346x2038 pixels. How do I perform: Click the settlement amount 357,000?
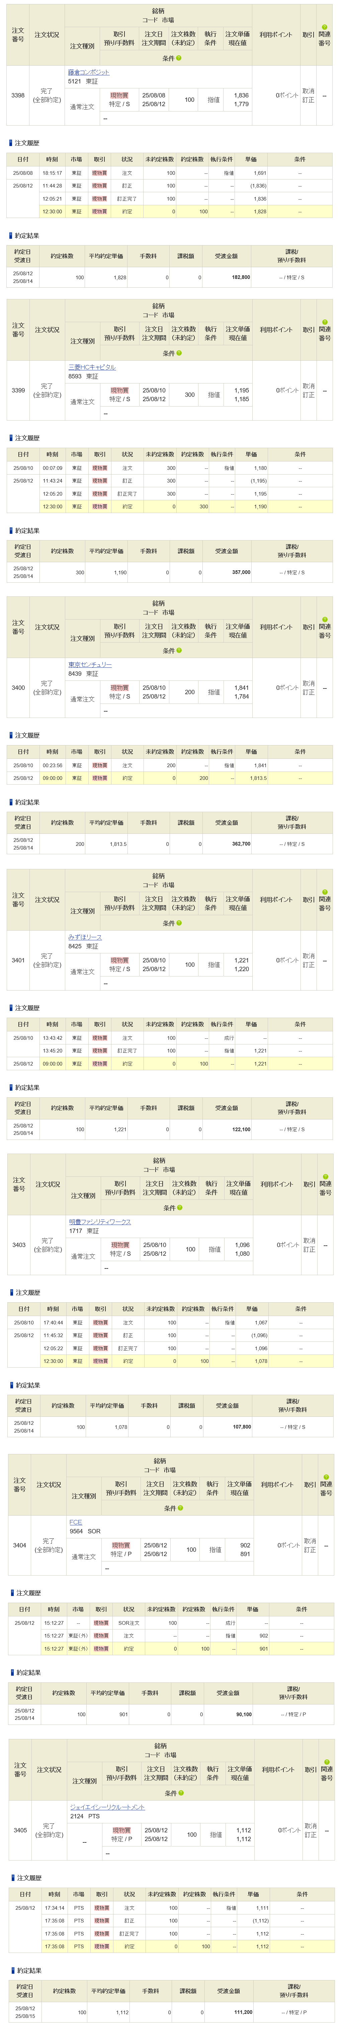coord(240,572)
